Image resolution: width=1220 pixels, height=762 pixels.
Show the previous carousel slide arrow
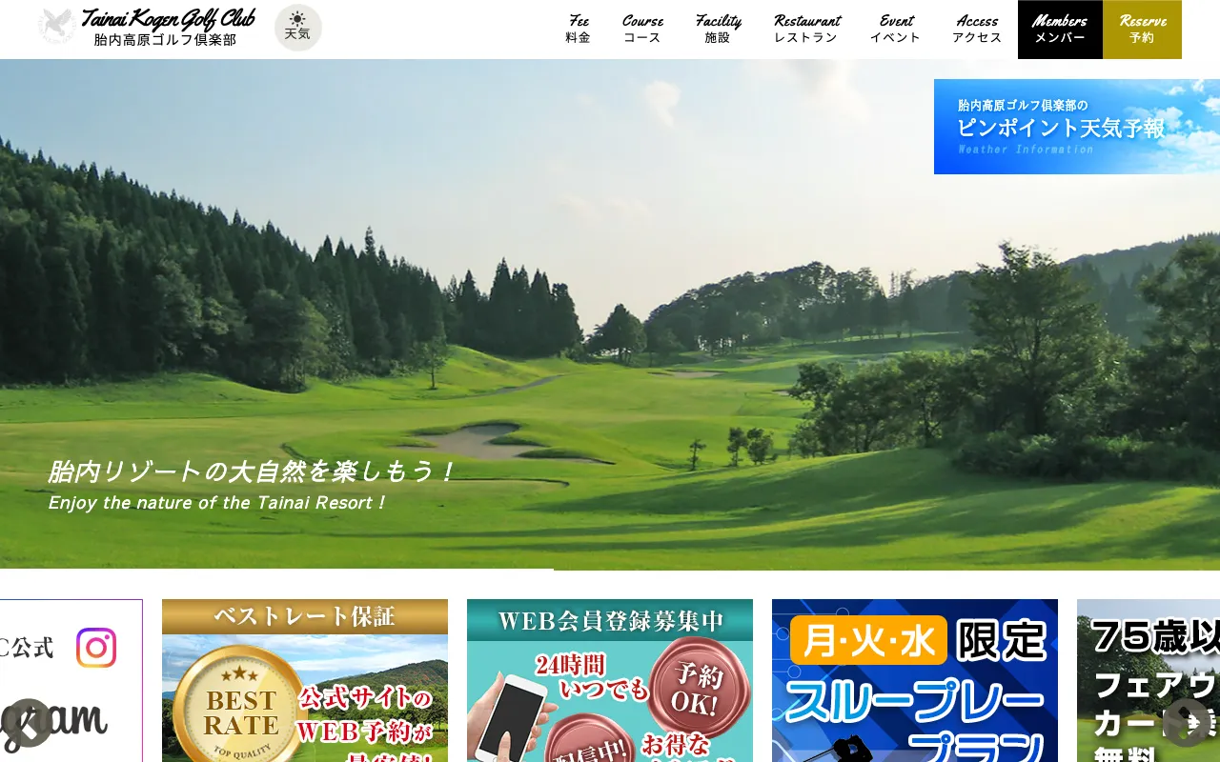tap(29, 723)
